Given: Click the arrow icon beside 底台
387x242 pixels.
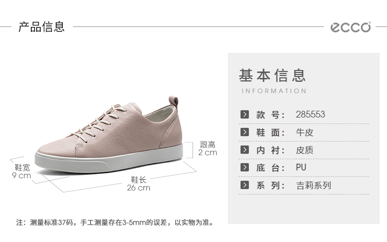Looking at the screenshot, I should point(244,168).
